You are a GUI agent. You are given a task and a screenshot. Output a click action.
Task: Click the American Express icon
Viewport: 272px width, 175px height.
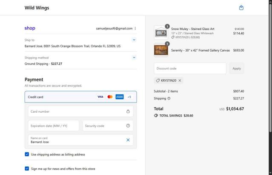pos(120,97)
